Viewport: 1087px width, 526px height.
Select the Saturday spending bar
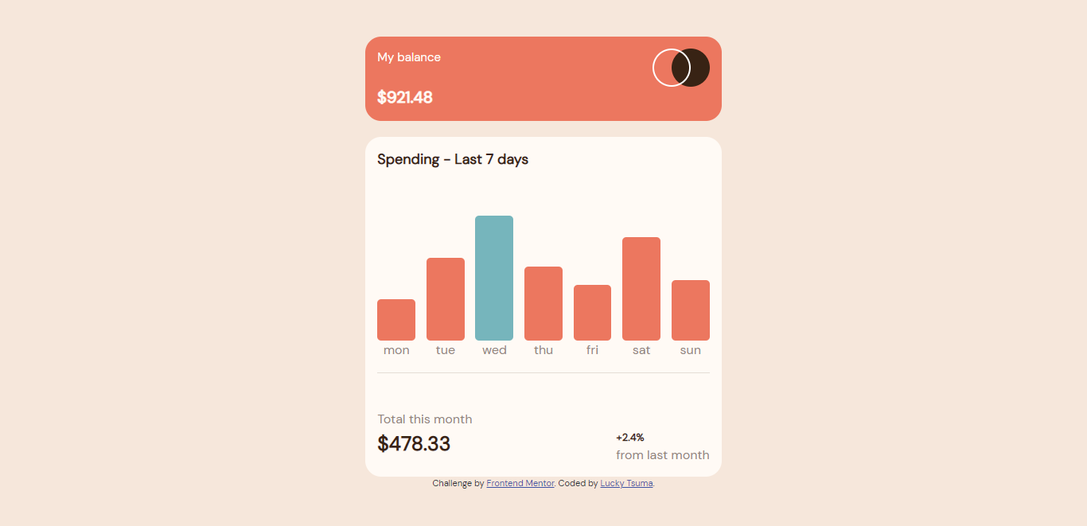click(641, 286)
